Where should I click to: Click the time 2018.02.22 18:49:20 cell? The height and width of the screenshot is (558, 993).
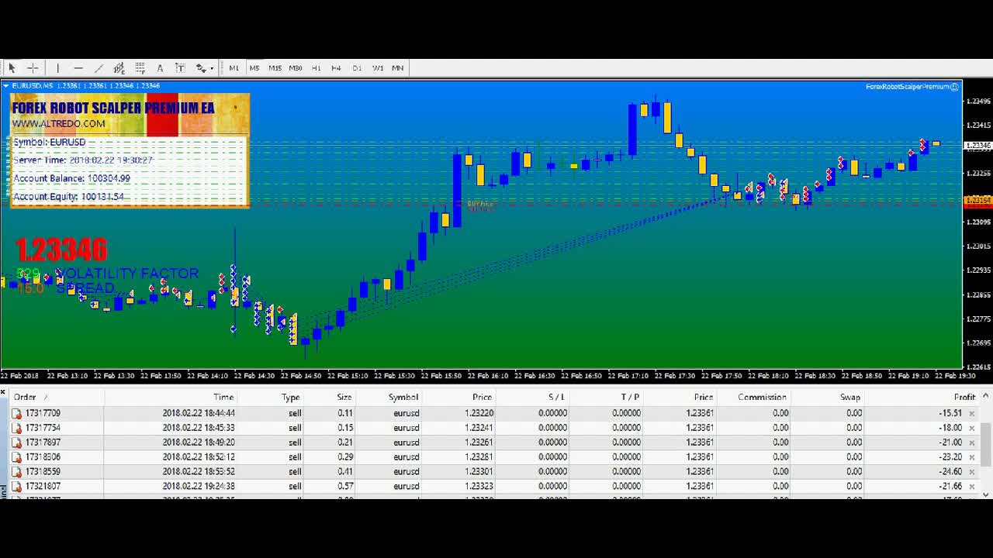point(199,443)
